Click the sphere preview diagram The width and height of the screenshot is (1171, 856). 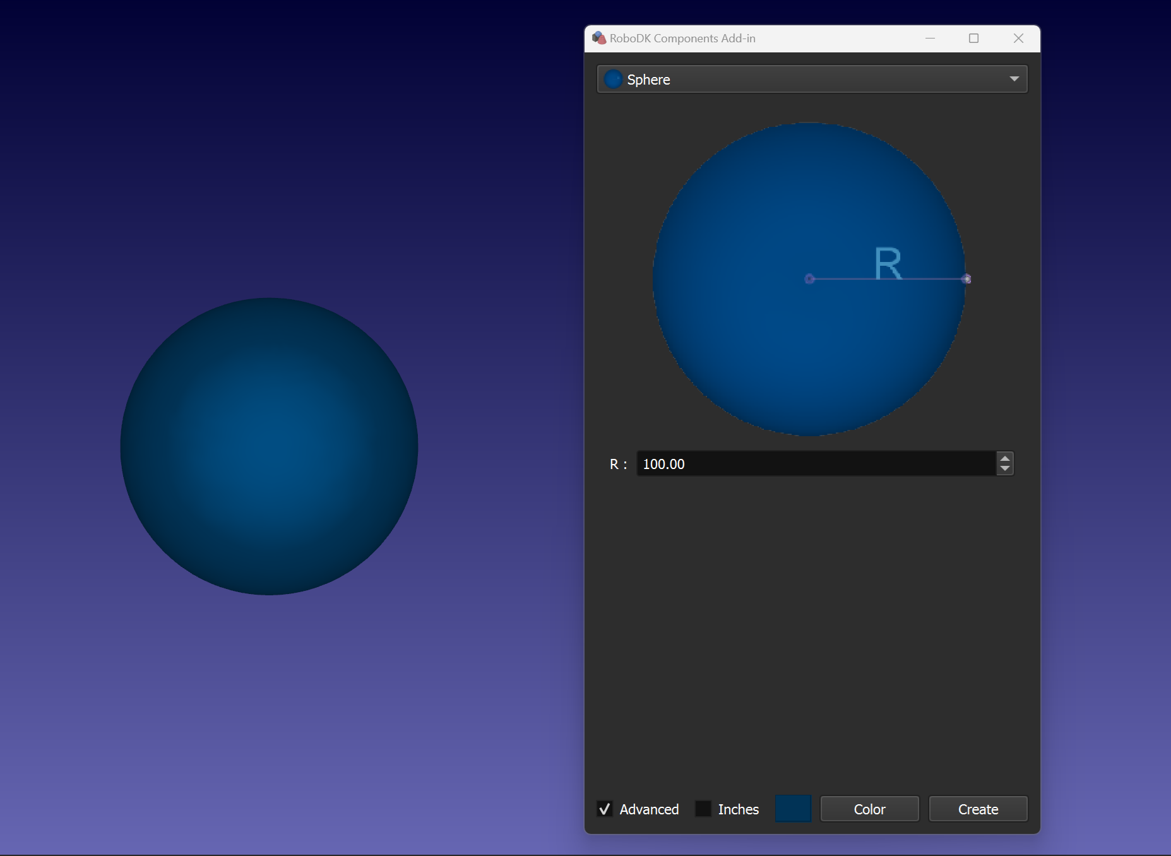point(810,278)
